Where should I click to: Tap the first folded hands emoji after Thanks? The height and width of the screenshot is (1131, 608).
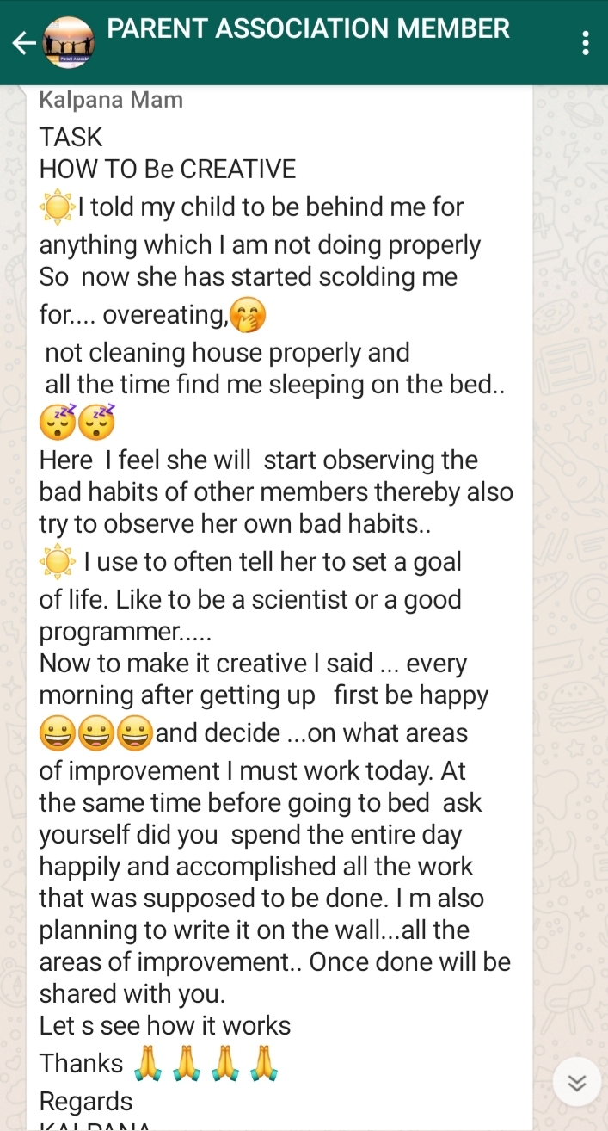[149, 1065]
